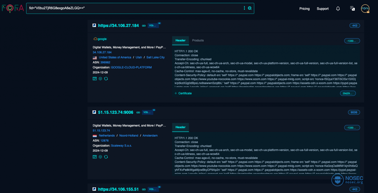This screenshot has width=378, height=193.
Task: Click the PayPal favicon beside https://34.106.155.51
Action: [94, 189]
